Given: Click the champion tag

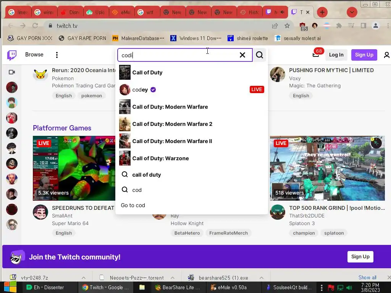Looking at the screenshot, I should [x=304, y=233].
